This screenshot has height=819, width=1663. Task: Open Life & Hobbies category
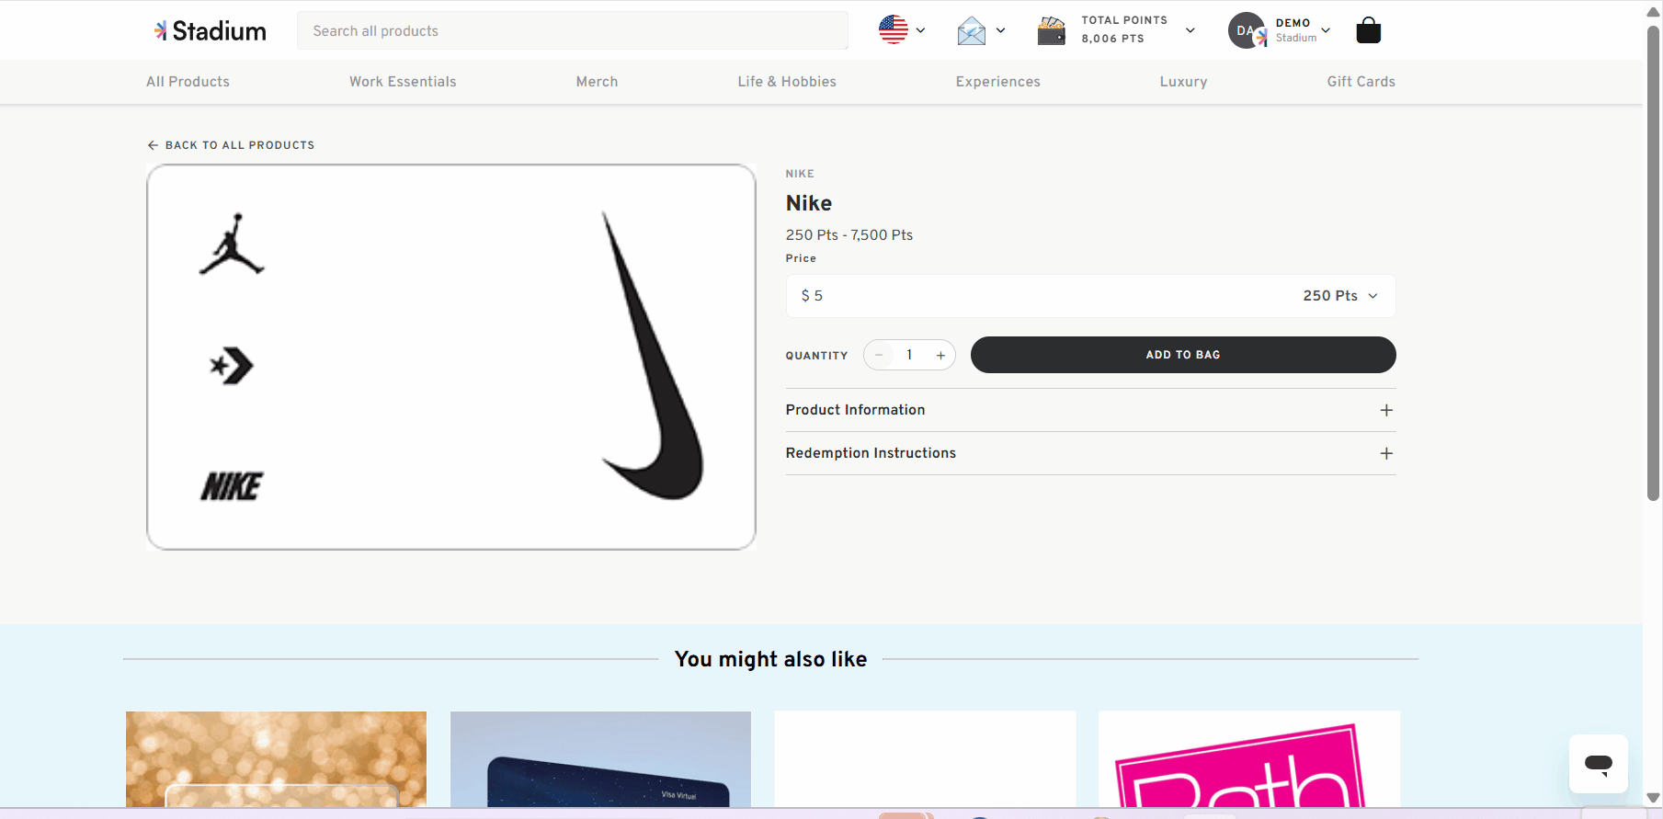(x=787, y=82)
